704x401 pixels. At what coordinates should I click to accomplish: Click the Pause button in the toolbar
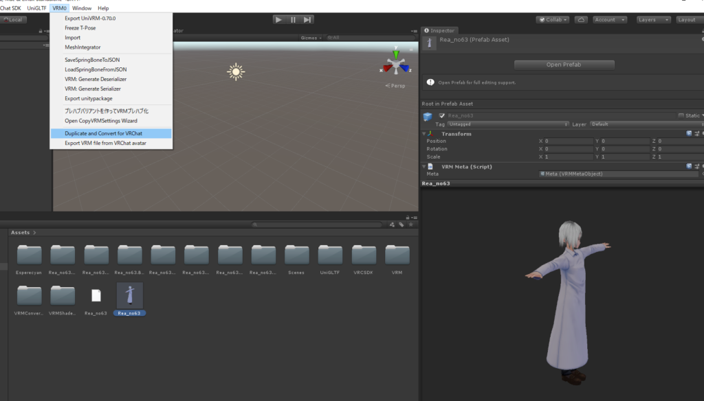click(x=293, y=20)
